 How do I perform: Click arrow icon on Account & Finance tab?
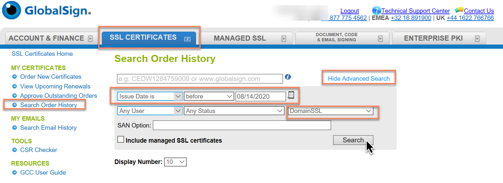[x=90, y=38]
